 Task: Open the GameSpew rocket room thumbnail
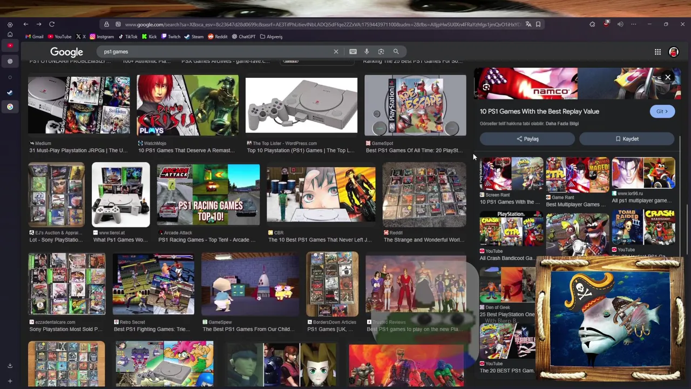pos(250,284)
